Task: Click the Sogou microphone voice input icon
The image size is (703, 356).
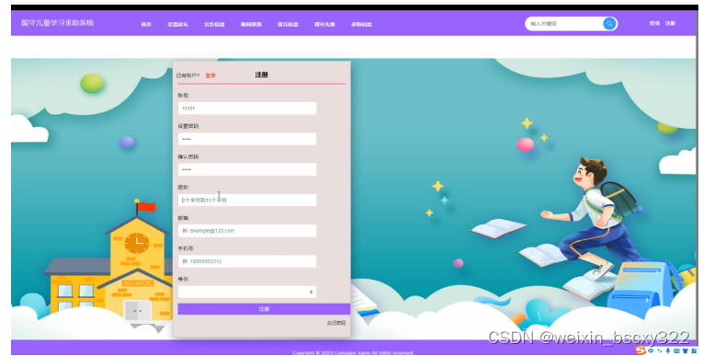Action: 667,351
